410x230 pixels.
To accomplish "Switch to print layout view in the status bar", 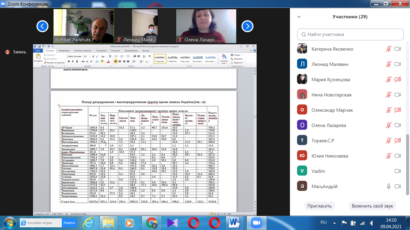I will tap(212, 214).
